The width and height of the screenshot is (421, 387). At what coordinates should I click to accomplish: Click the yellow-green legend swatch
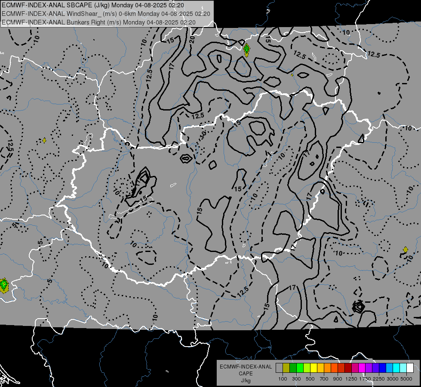tap(307, 368)
